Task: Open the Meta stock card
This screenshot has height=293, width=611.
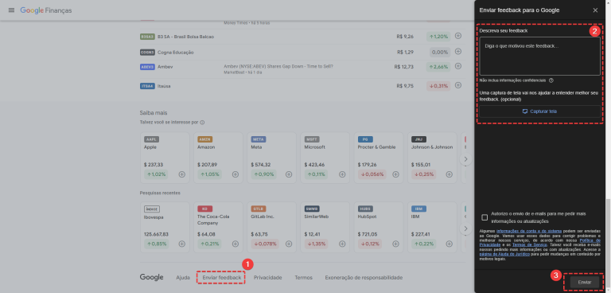Action: 271,158
